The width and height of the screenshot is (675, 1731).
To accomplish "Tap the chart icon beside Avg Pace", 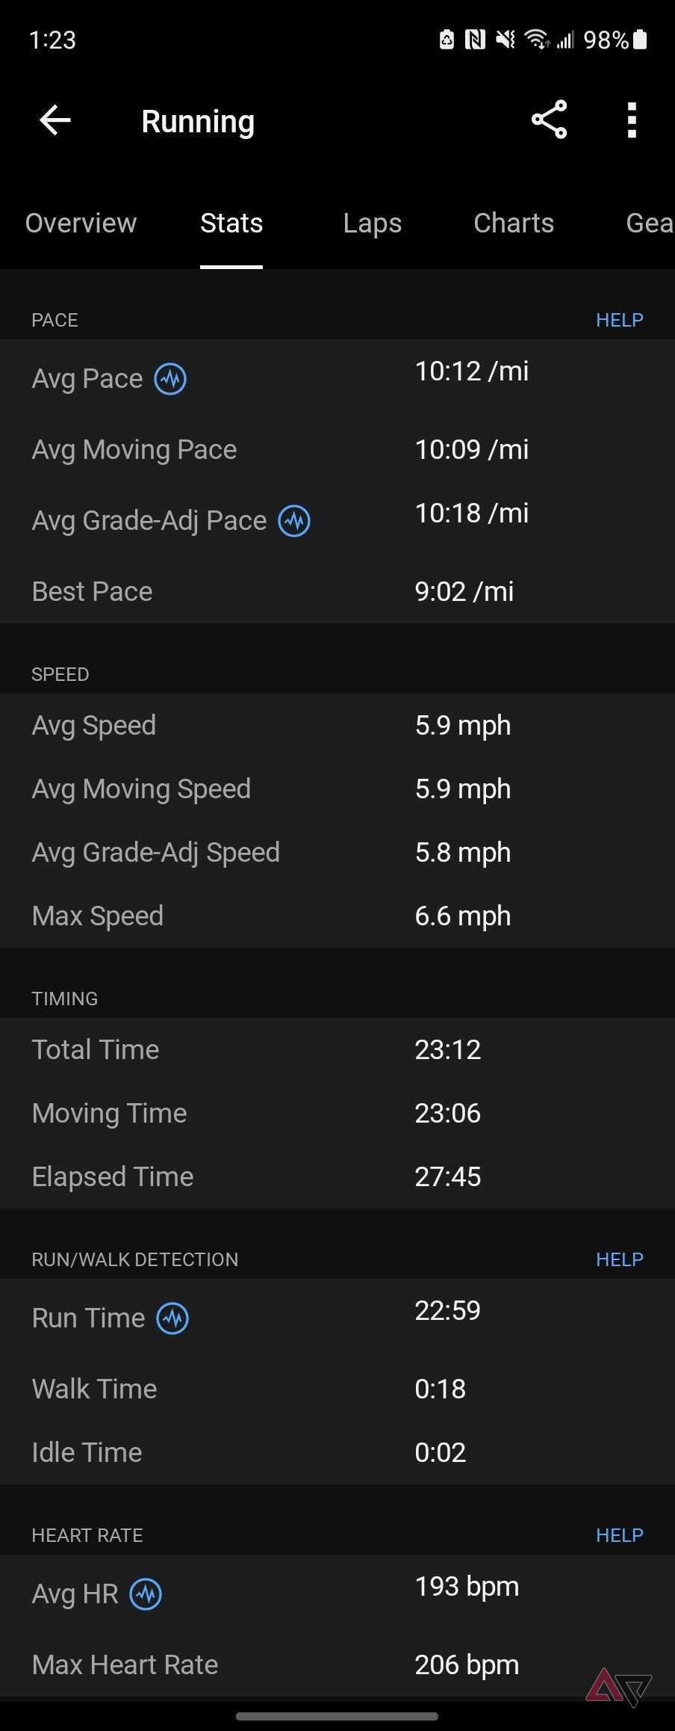I will tap(170, 379).
